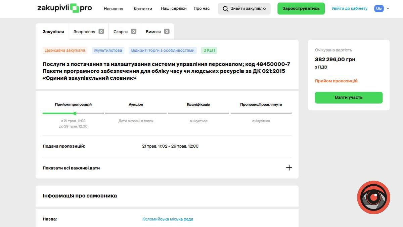This screenshot has height=227, width=403.
Task: Click the eye watermark icon in bottom corner
Action: click(x=374, y=197)
